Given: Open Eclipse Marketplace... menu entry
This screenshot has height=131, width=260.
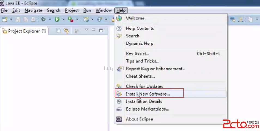Looking at the screenshot, I should 170,109.
